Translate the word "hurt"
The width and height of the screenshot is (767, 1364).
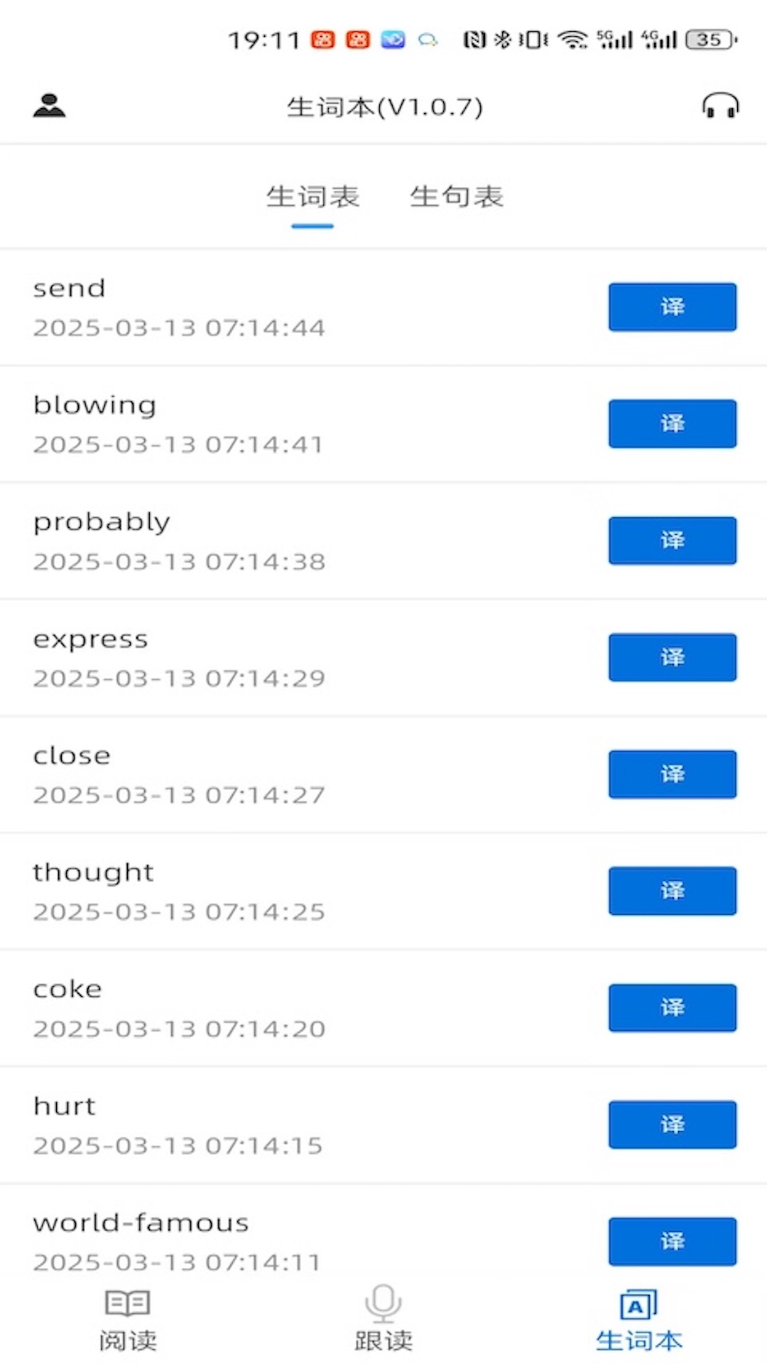tap(672, 1125)
